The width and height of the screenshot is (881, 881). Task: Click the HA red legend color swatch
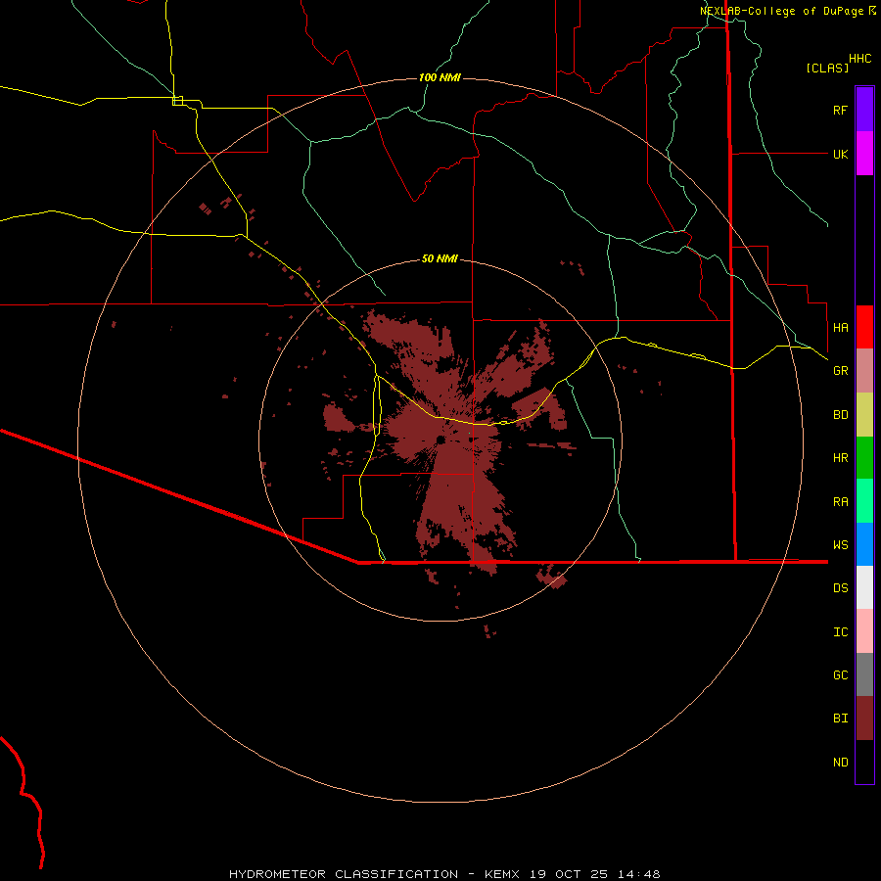(x=864, y=327)
